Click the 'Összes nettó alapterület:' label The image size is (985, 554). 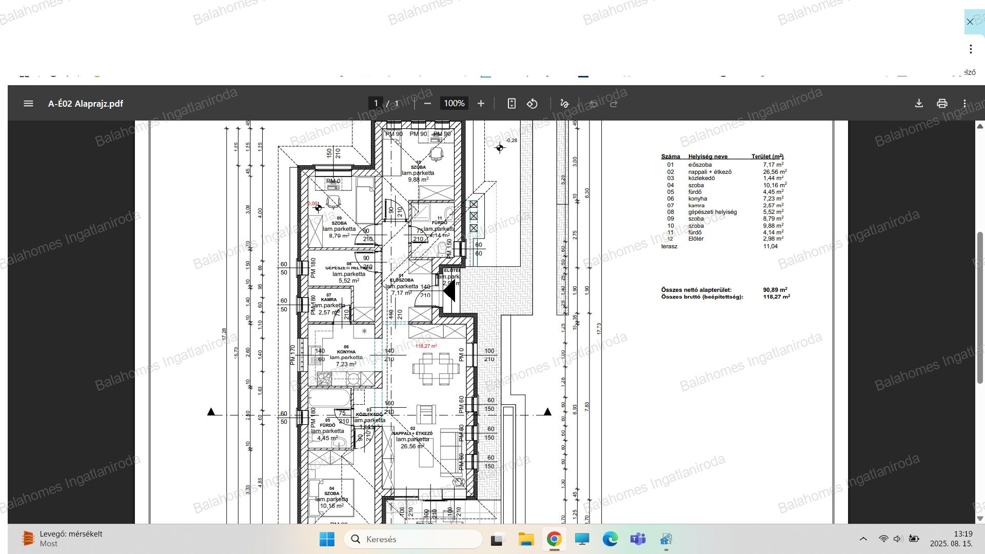[696, 290]
